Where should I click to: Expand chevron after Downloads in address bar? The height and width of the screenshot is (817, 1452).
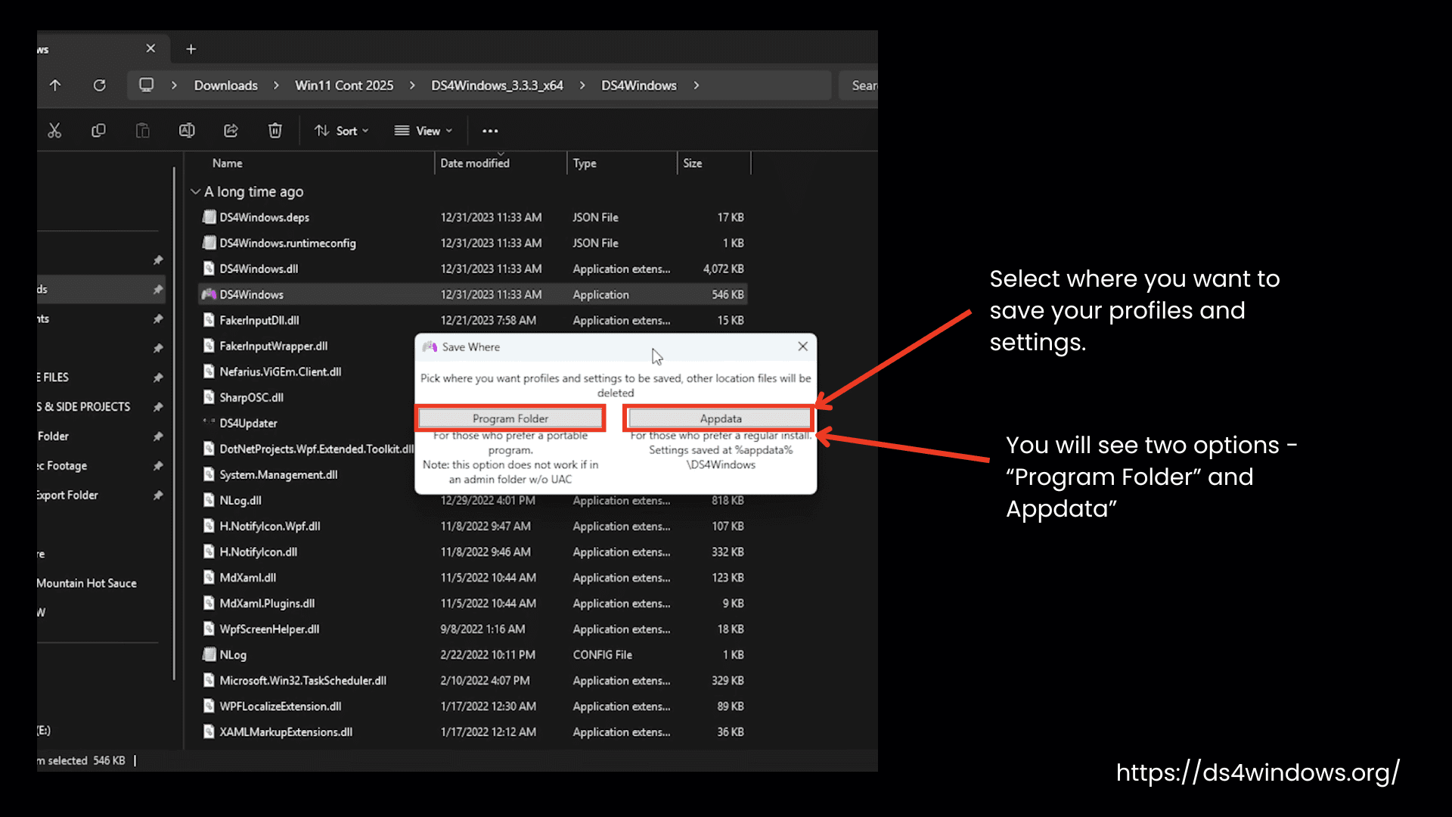pyautogui.click(x=276, y=85)
